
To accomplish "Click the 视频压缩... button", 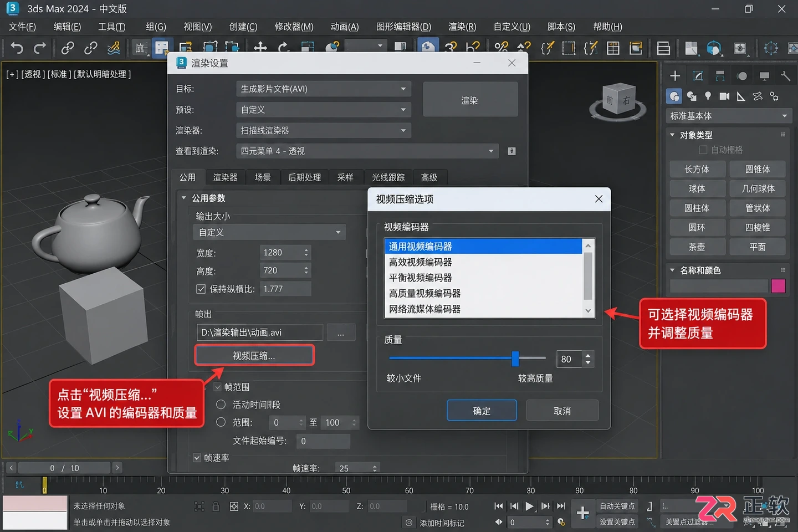I will [254, 356].
